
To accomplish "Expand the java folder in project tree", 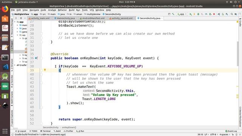I will pyautogui.click(x=18, y=29).
